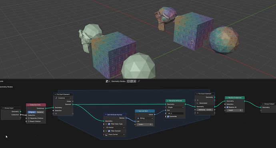
Task: Toggle the Overwrite checkbox in Rename Attribute
Action: [168, 116]
